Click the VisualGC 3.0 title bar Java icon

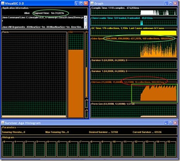(3, 3)
